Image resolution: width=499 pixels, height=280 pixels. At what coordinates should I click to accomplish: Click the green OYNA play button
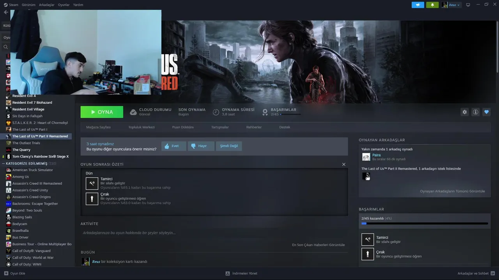pyautogui.click(x=102, y=112)
